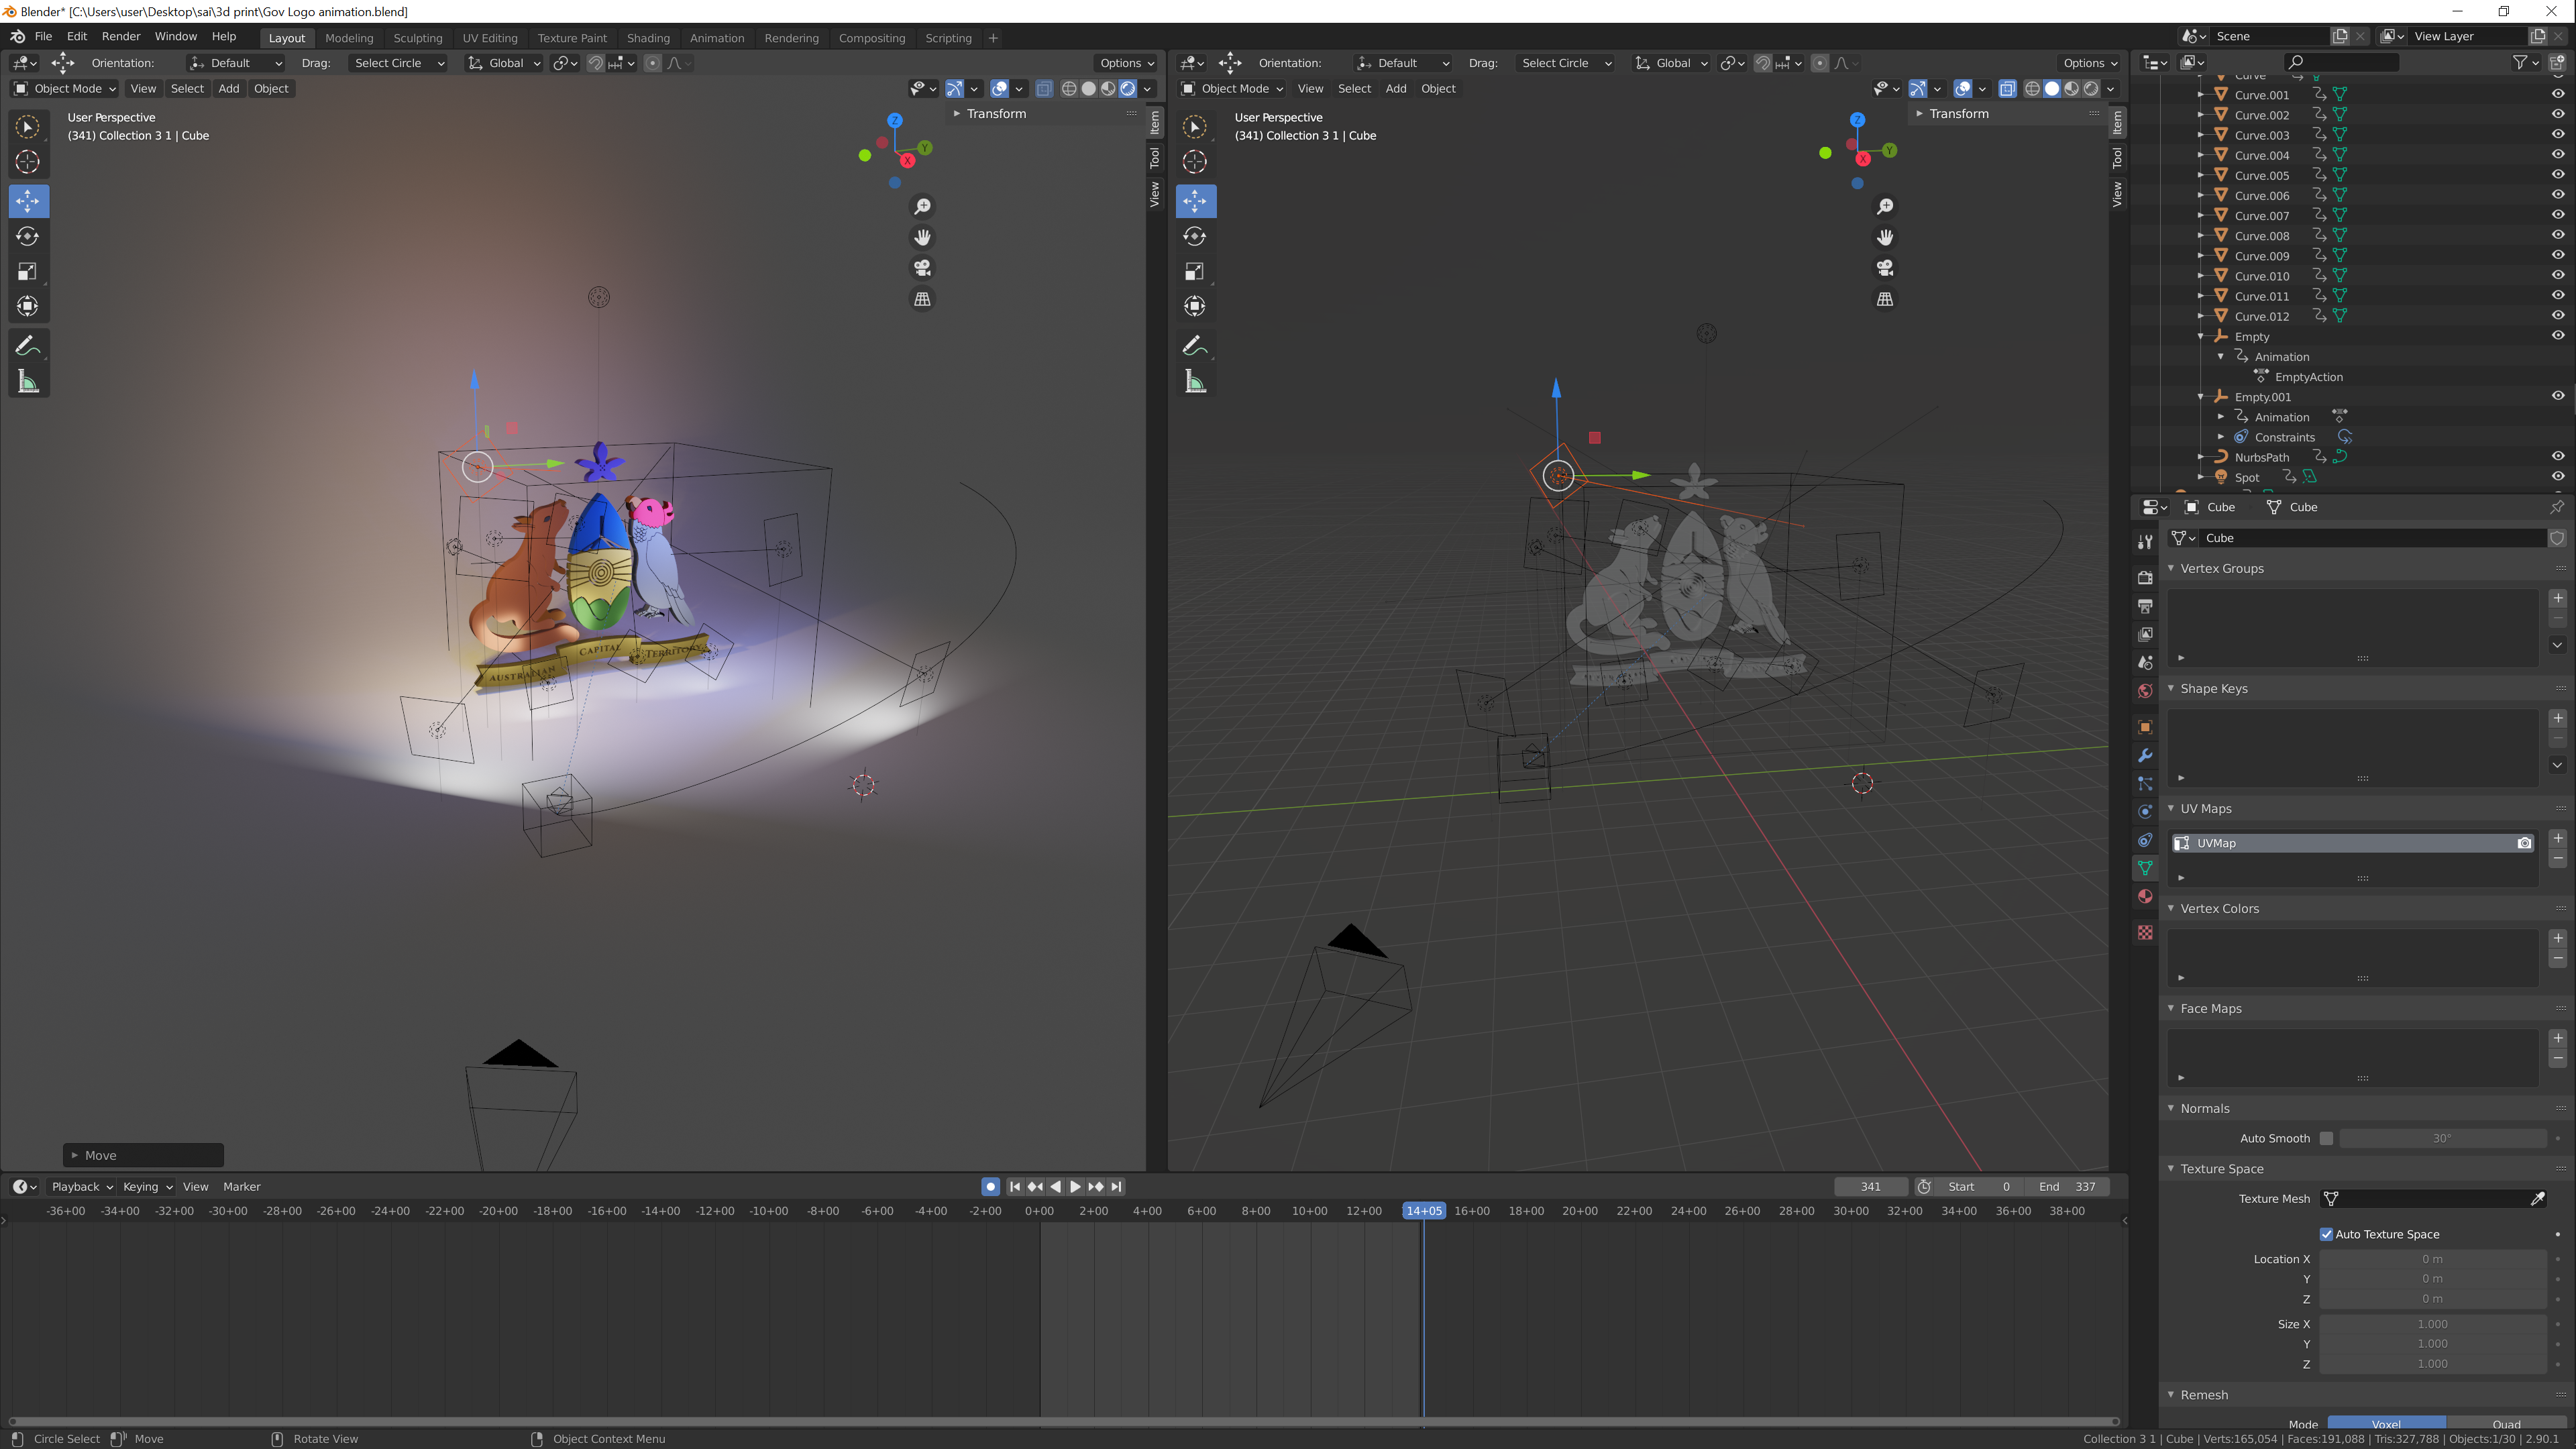Screen dimensions: 2576x1449
Task: Switch to Shading workspace tab
Action: pos(648,38)
